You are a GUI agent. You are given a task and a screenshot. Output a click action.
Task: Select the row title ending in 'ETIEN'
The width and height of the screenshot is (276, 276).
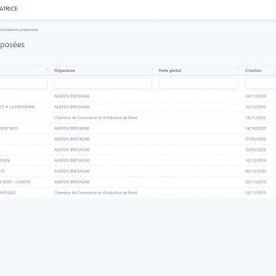5,161
